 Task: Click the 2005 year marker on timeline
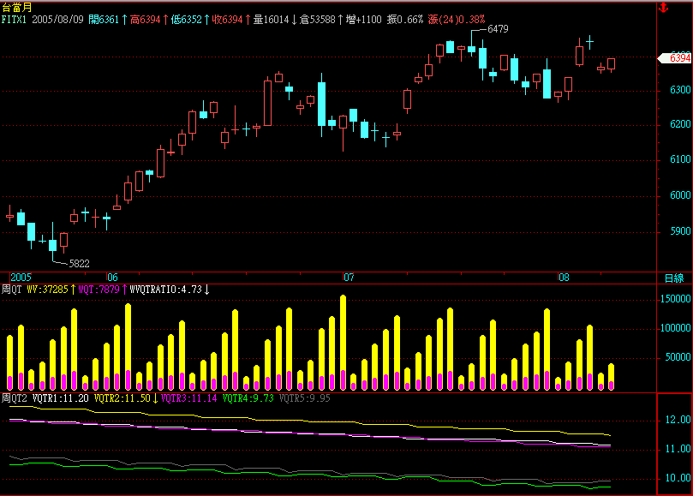click(20, 278)
